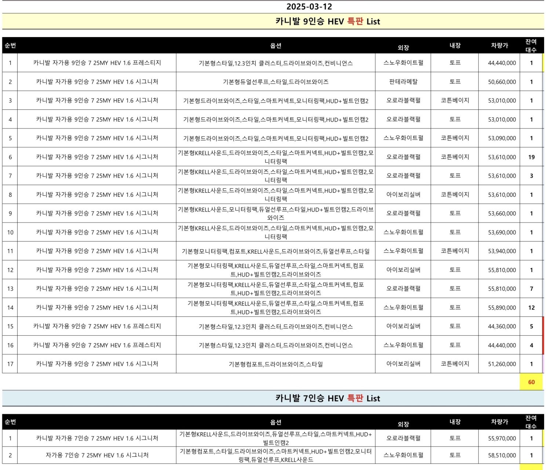Click the price 58,510,000 in the 7인승 table
This screenshot has height=470, width=547.
click(502, 455)
